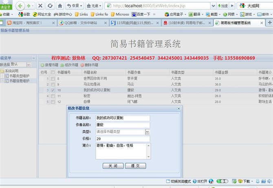Select 书籍信息维护 in the tree
The height and width of the screenshot is (188, 273).
19,81
